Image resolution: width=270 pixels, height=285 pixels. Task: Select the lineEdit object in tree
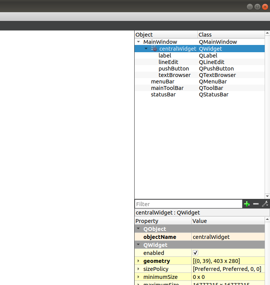click(168, 62)
